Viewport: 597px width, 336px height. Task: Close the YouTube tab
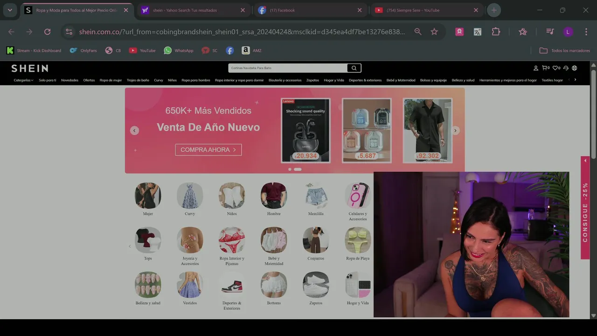tap(476, 10)
